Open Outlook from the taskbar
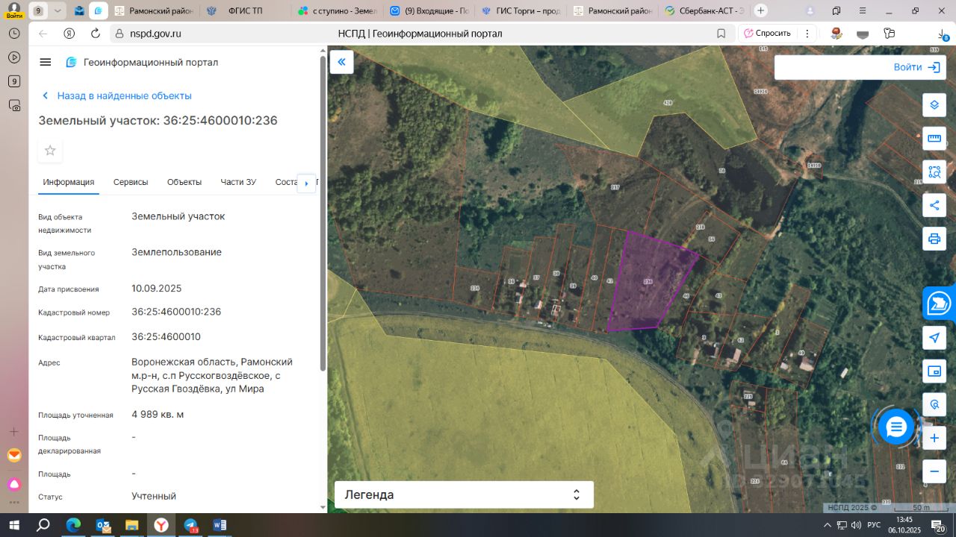Screen dimensions: 956x537 tap(103, 525)
